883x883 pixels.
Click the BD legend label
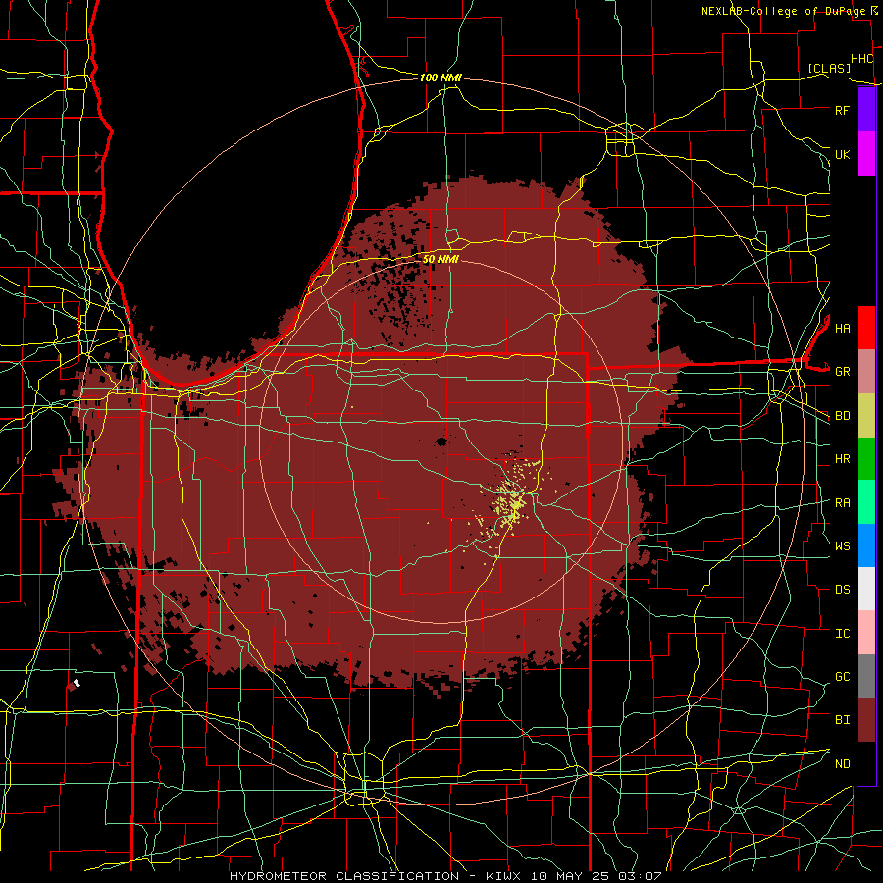842,416
